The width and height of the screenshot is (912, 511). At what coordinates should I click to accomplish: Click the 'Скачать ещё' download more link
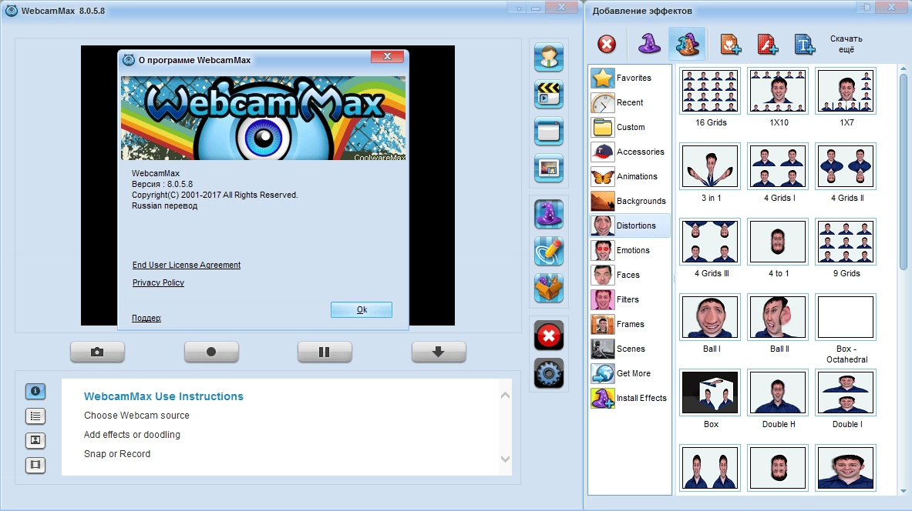pyautogui.click(x=846, y=44)
